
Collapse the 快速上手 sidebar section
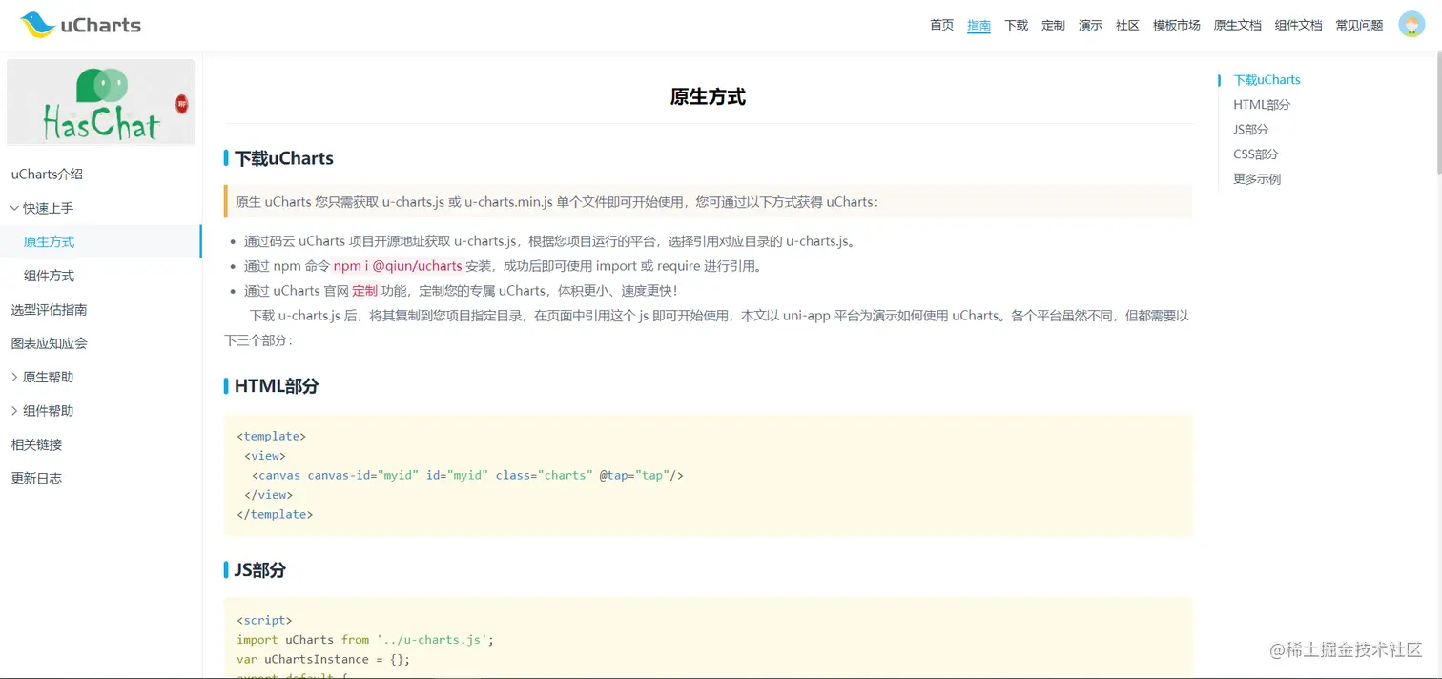[41, 208]
